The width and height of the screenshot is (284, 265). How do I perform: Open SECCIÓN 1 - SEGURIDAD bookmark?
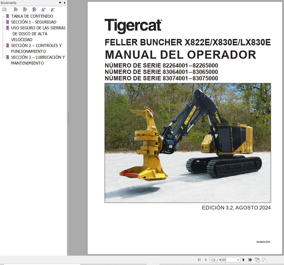[34, 22]
